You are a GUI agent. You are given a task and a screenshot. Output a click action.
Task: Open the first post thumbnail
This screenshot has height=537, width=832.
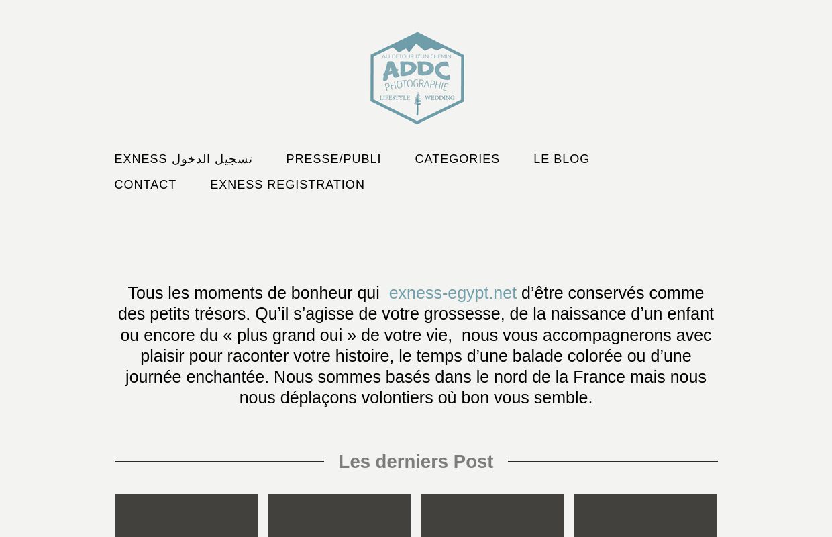[x=186, y=516]
